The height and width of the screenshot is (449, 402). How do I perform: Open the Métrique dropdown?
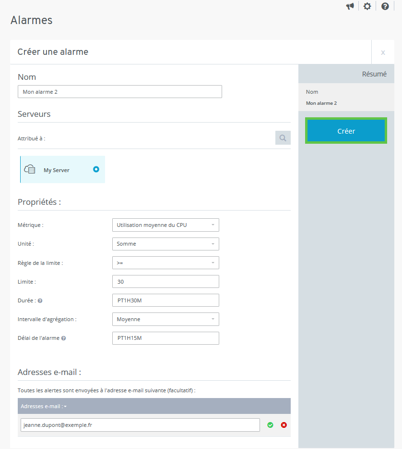(166, 225)
